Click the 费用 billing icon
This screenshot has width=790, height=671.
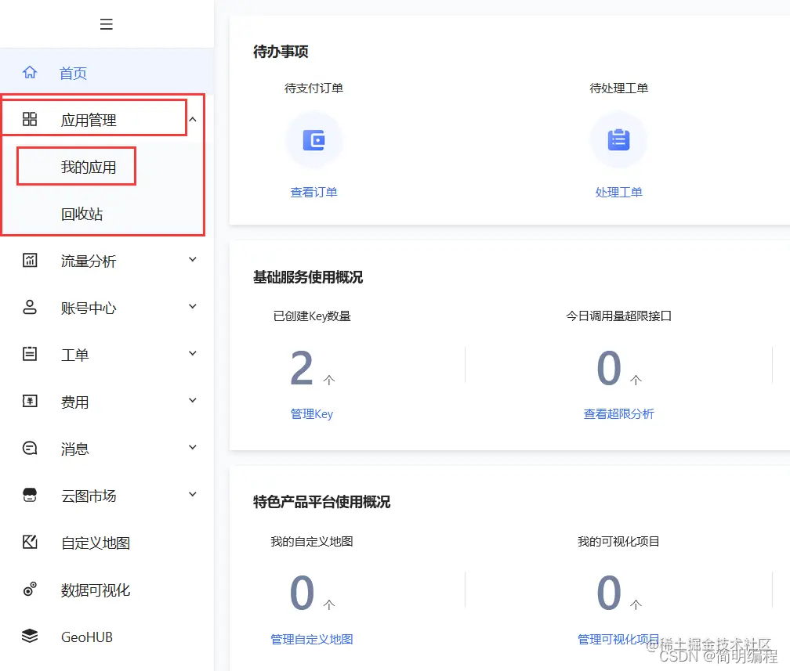click(x=30, y=401)
